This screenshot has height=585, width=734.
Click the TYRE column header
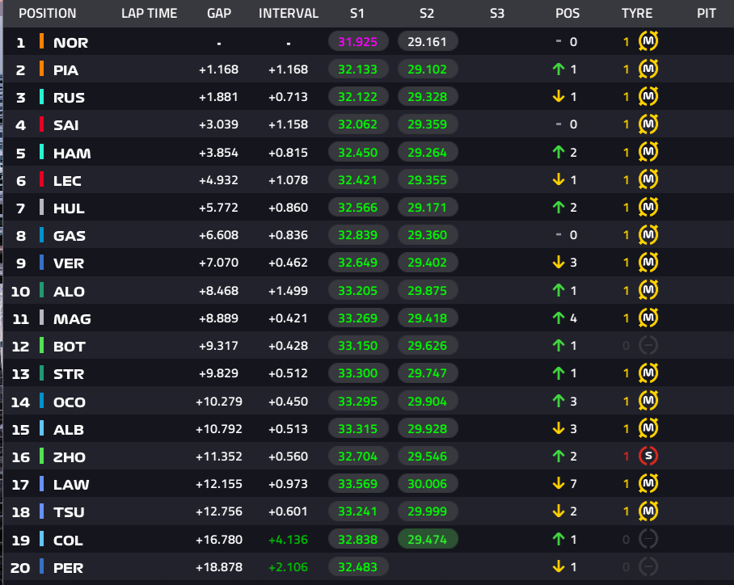tap(637, 13)
